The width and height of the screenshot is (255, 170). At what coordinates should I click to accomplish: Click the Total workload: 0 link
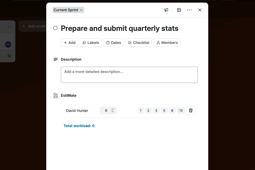79,126
